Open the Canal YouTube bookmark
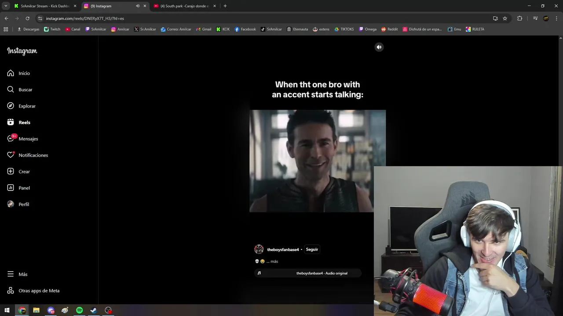This screenshot has width=563, height=316. (x=73, y=29)
